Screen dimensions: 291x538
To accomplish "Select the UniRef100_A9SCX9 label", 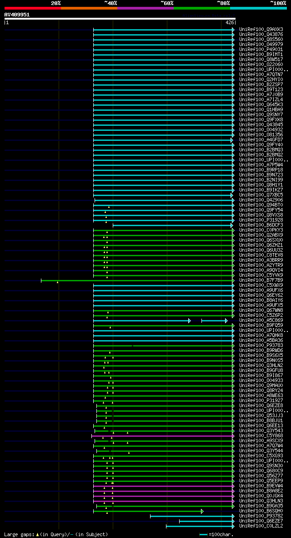I will click(x=261, y=440).
